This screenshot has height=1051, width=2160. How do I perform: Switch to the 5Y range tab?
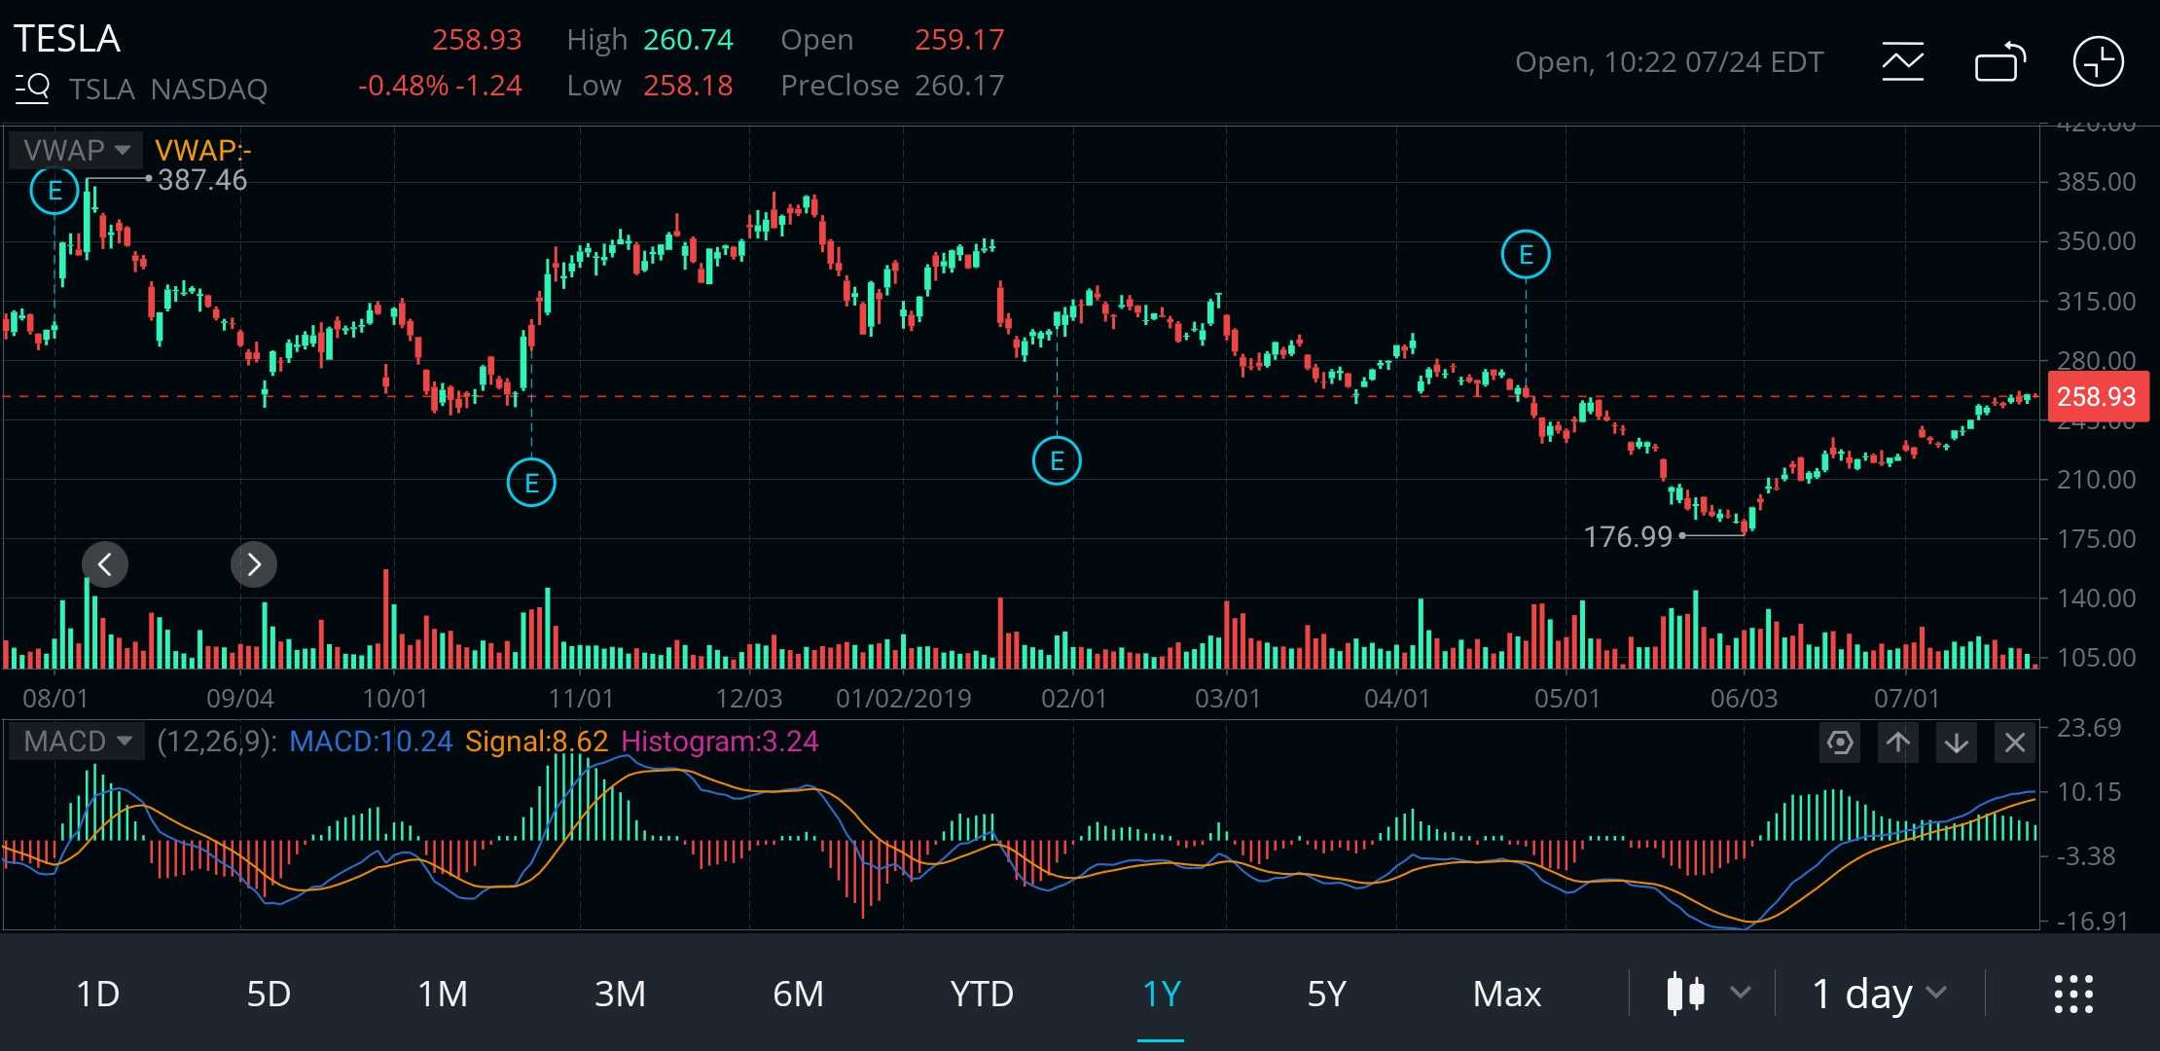(1326, 994)
